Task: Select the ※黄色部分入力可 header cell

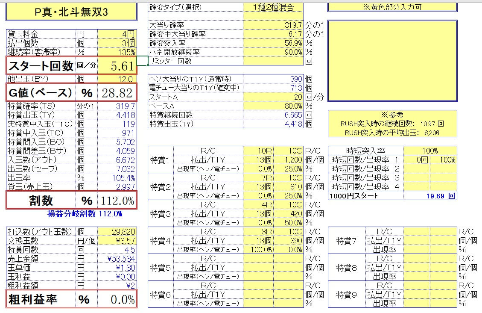Action: coord(392,7)
